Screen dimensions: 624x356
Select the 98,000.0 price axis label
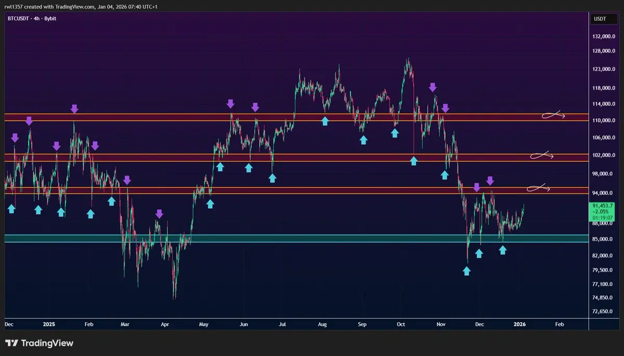click(604, 174)
